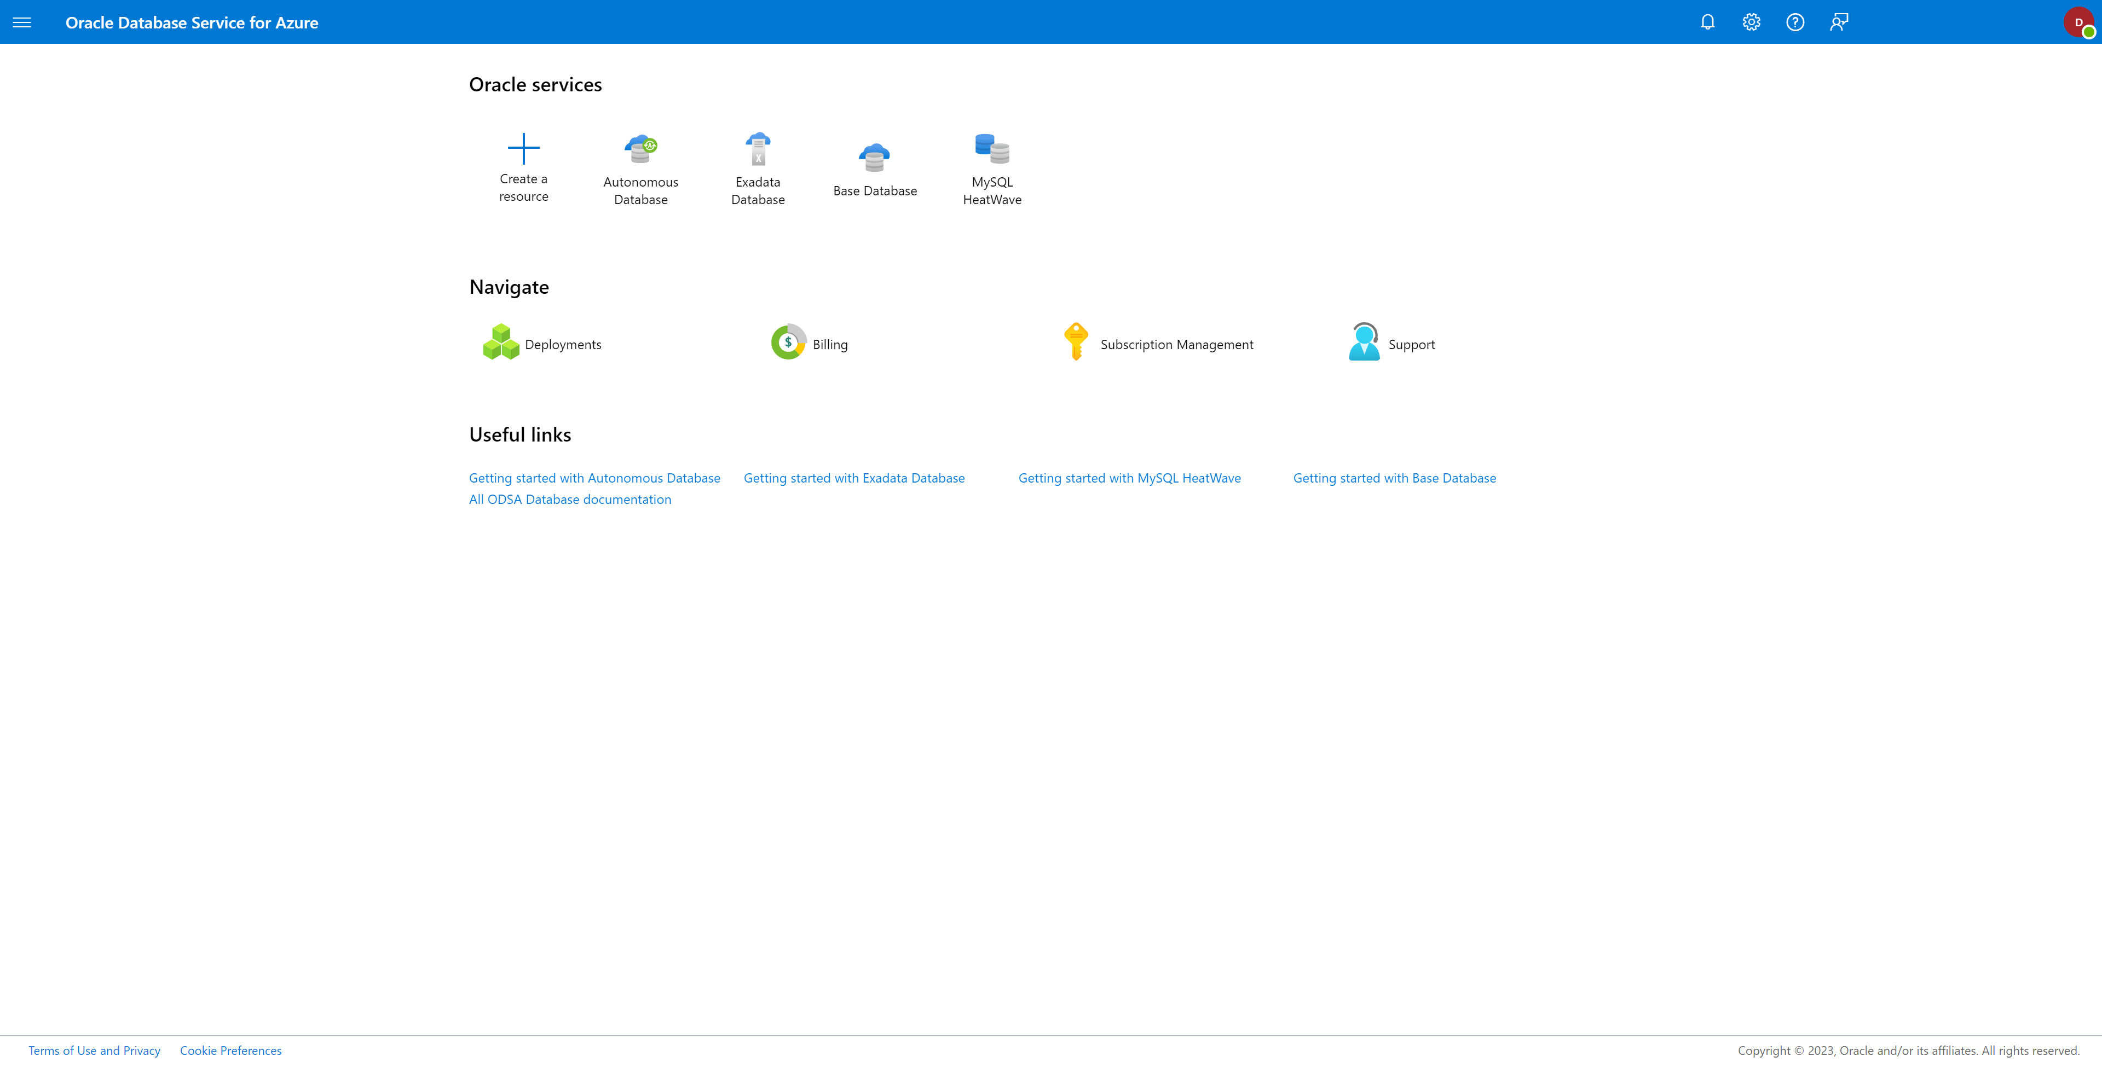Open Subscription Management
Image resolution: width=2102 pixels, height=1068 pixels.
(x=1177, y=344)
